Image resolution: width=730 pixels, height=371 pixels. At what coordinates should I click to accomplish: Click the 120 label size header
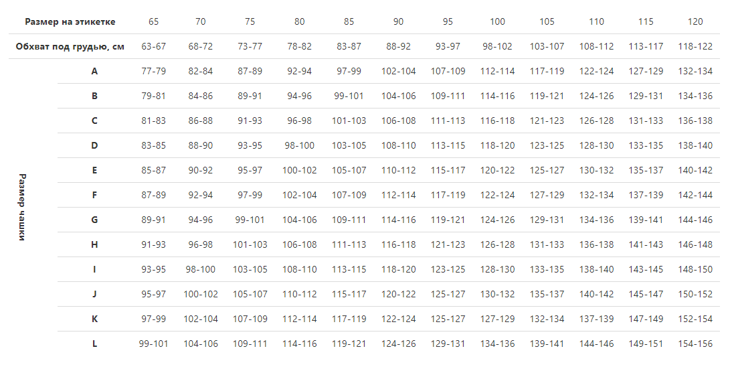coord(695,21)
